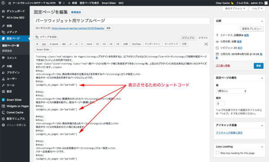Open the permalink URL link
This screenshot has width=269, height=162.
(x=78, y=28)
